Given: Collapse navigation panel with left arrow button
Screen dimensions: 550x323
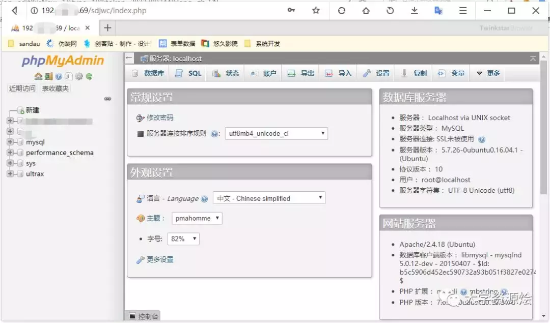Looking at the screenshot, I should [x=129, y=58].
